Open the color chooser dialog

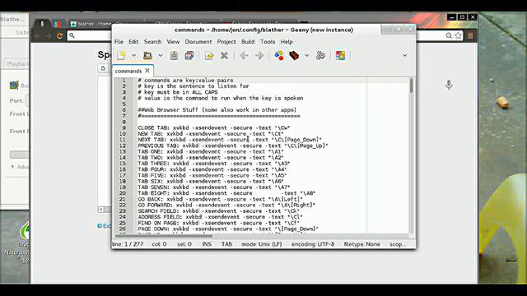coord(340,55)
